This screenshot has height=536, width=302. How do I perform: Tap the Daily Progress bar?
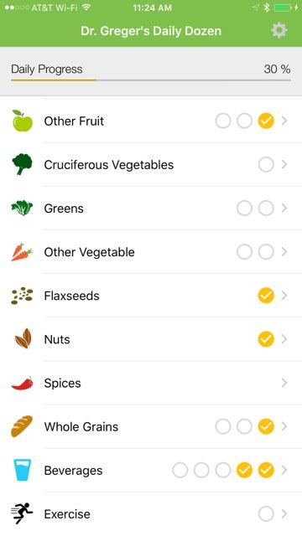coord(151,80)
